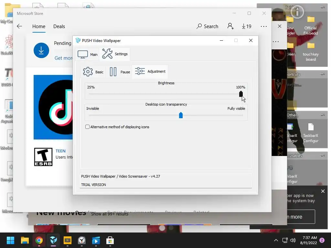Image resolution: width=331 pixels, height=248 pixels.
Task: Open the Movies & TV taskbar icon
Action: tap(96, 240)
